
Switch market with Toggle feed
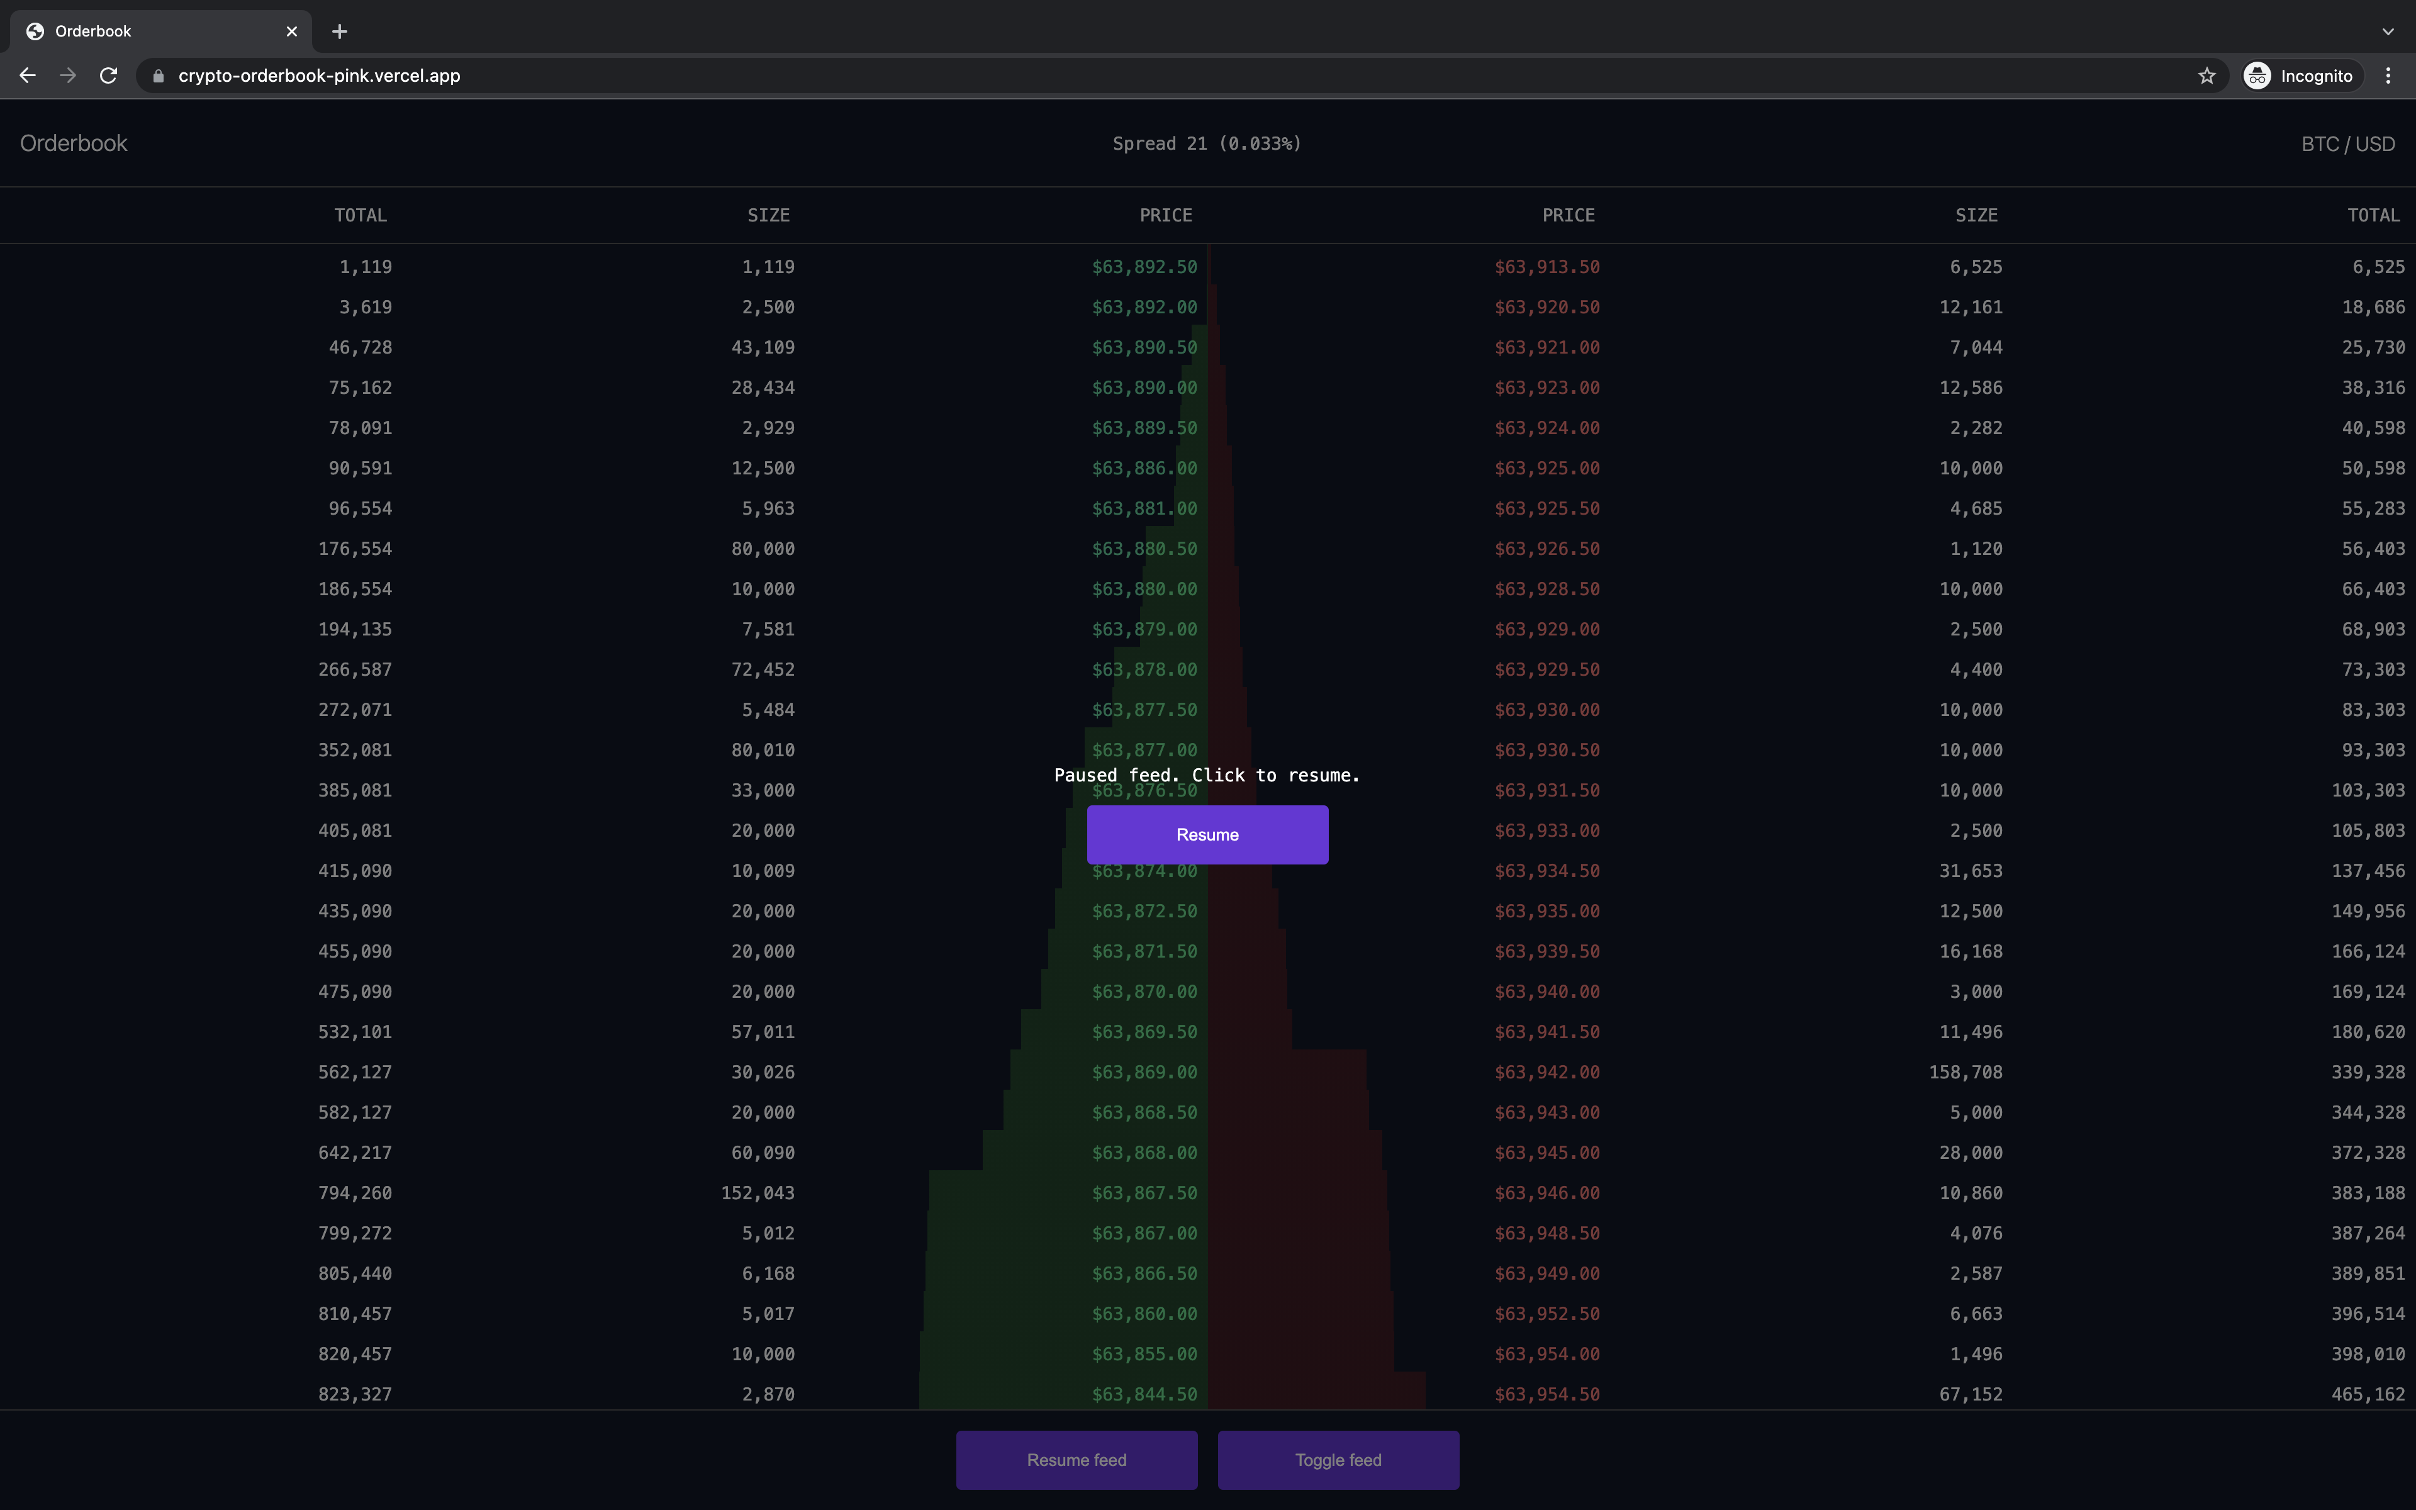coord(1338,1459)
